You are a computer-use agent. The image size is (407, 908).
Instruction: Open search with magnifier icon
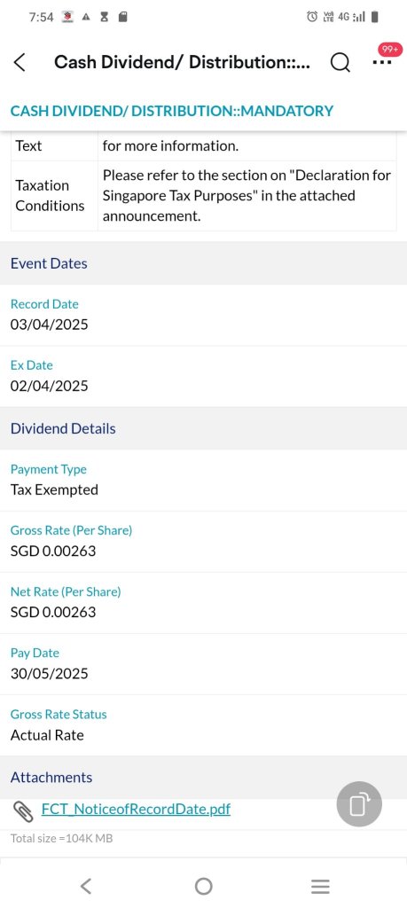340,62
